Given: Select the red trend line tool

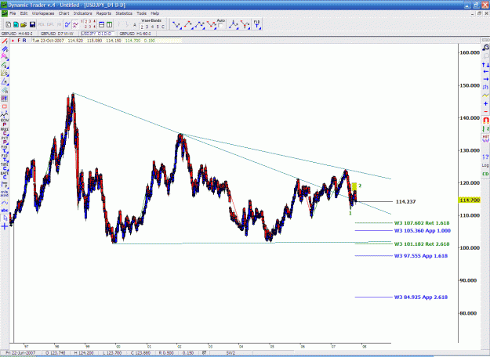Looking at the screenshot, I should (x=5, y=41).
